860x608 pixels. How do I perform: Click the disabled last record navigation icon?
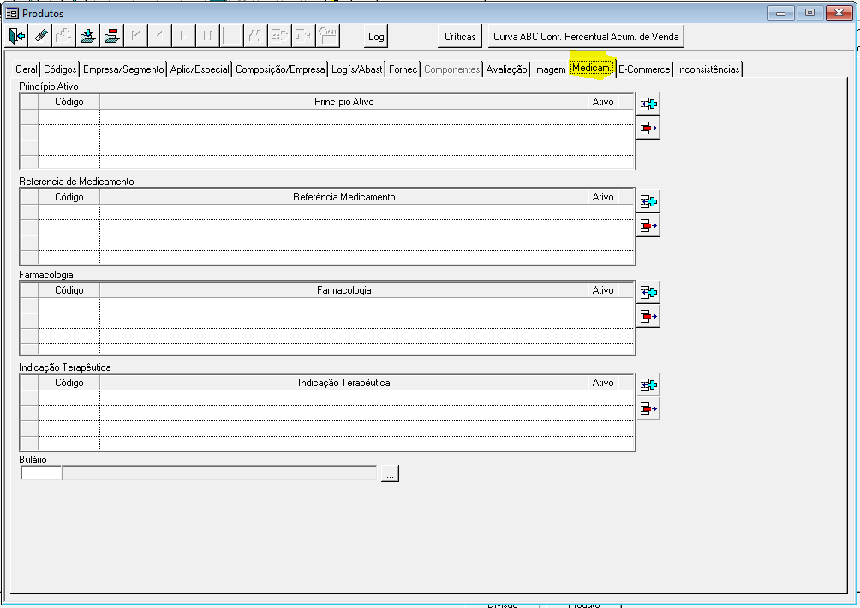click(x=207, y=36)
